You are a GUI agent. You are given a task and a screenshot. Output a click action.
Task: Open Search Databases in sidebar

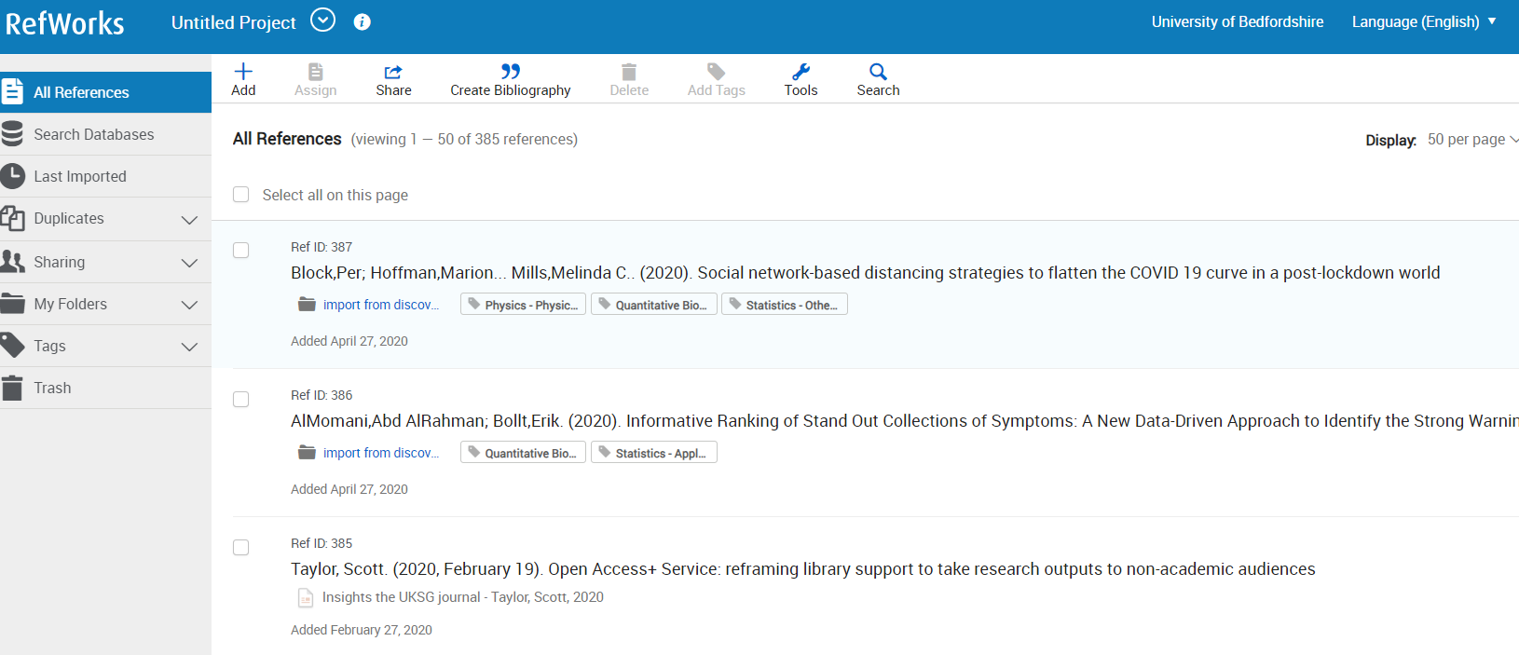pos(105,134)
